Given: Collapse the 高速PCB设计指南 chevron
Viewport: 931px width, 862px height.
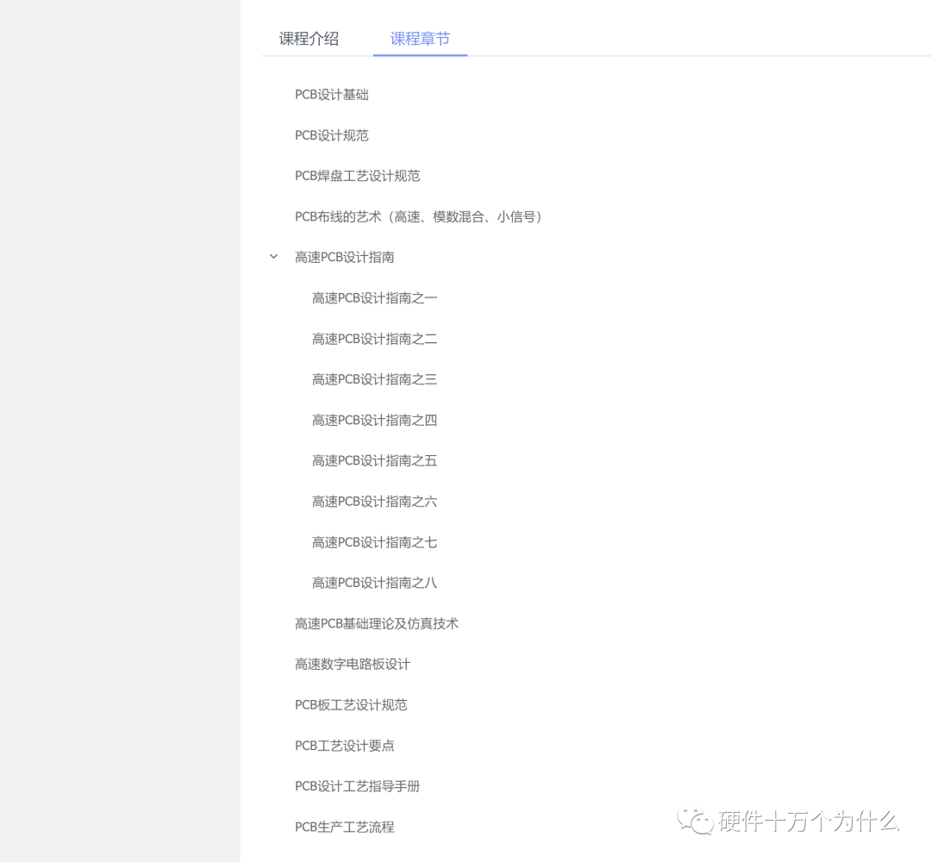Looking at the screenshot, I should tap(273, 257).
